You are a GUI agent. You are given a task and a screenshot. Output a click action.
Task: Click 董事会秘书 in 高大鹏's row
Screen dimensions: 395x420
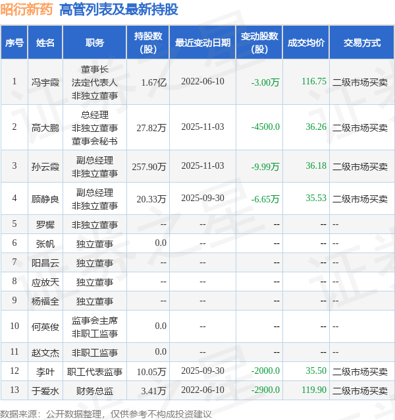click(94, 141)
